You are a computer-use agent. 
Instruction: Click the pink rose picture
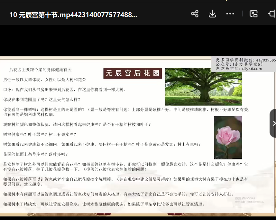[x=228, y=138]
